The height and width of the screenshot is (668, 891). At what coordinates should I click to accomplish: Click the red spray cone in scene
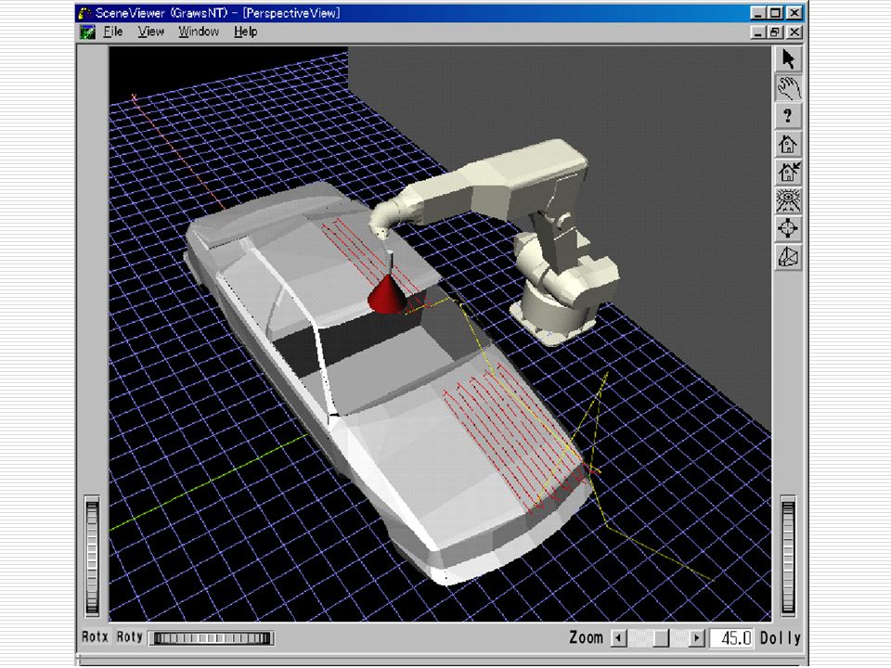click(387, 294)
